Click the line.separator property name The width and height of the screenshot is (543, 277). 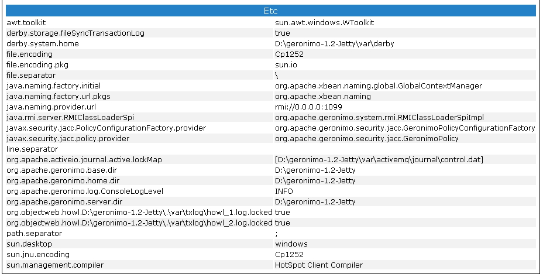coord(30,149)
